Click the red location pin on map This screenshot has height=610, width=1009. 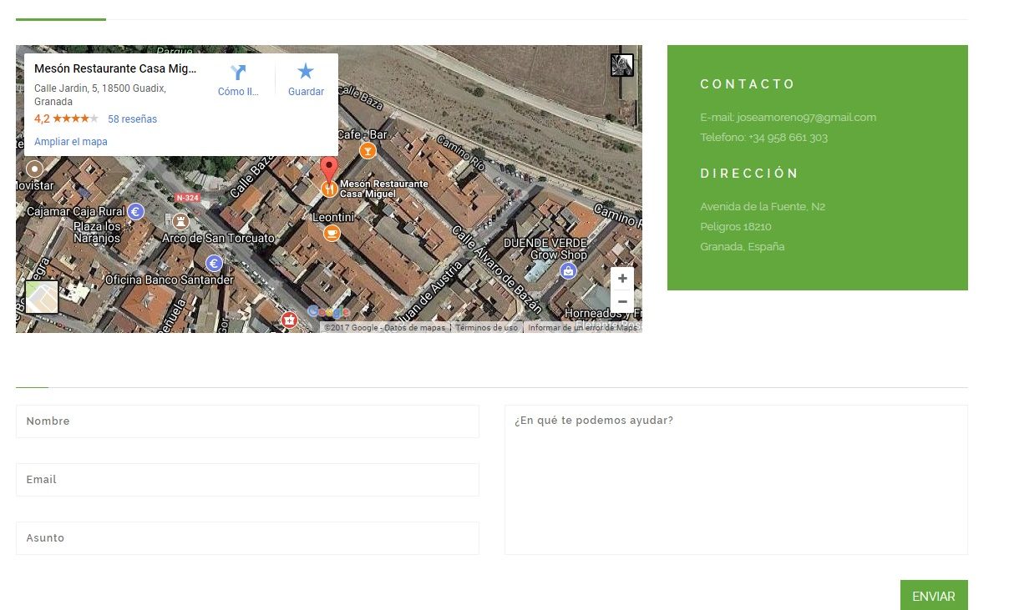[329, 169]
